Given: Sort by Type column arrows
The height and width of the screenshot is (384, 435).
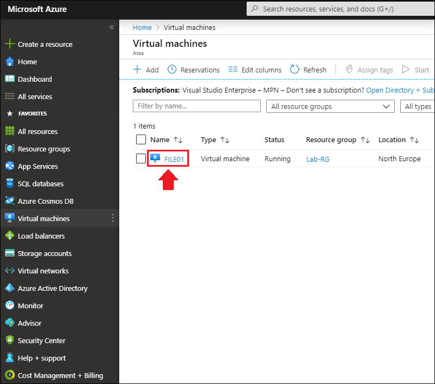Looking at the screenshot, I should click(225, 140).
